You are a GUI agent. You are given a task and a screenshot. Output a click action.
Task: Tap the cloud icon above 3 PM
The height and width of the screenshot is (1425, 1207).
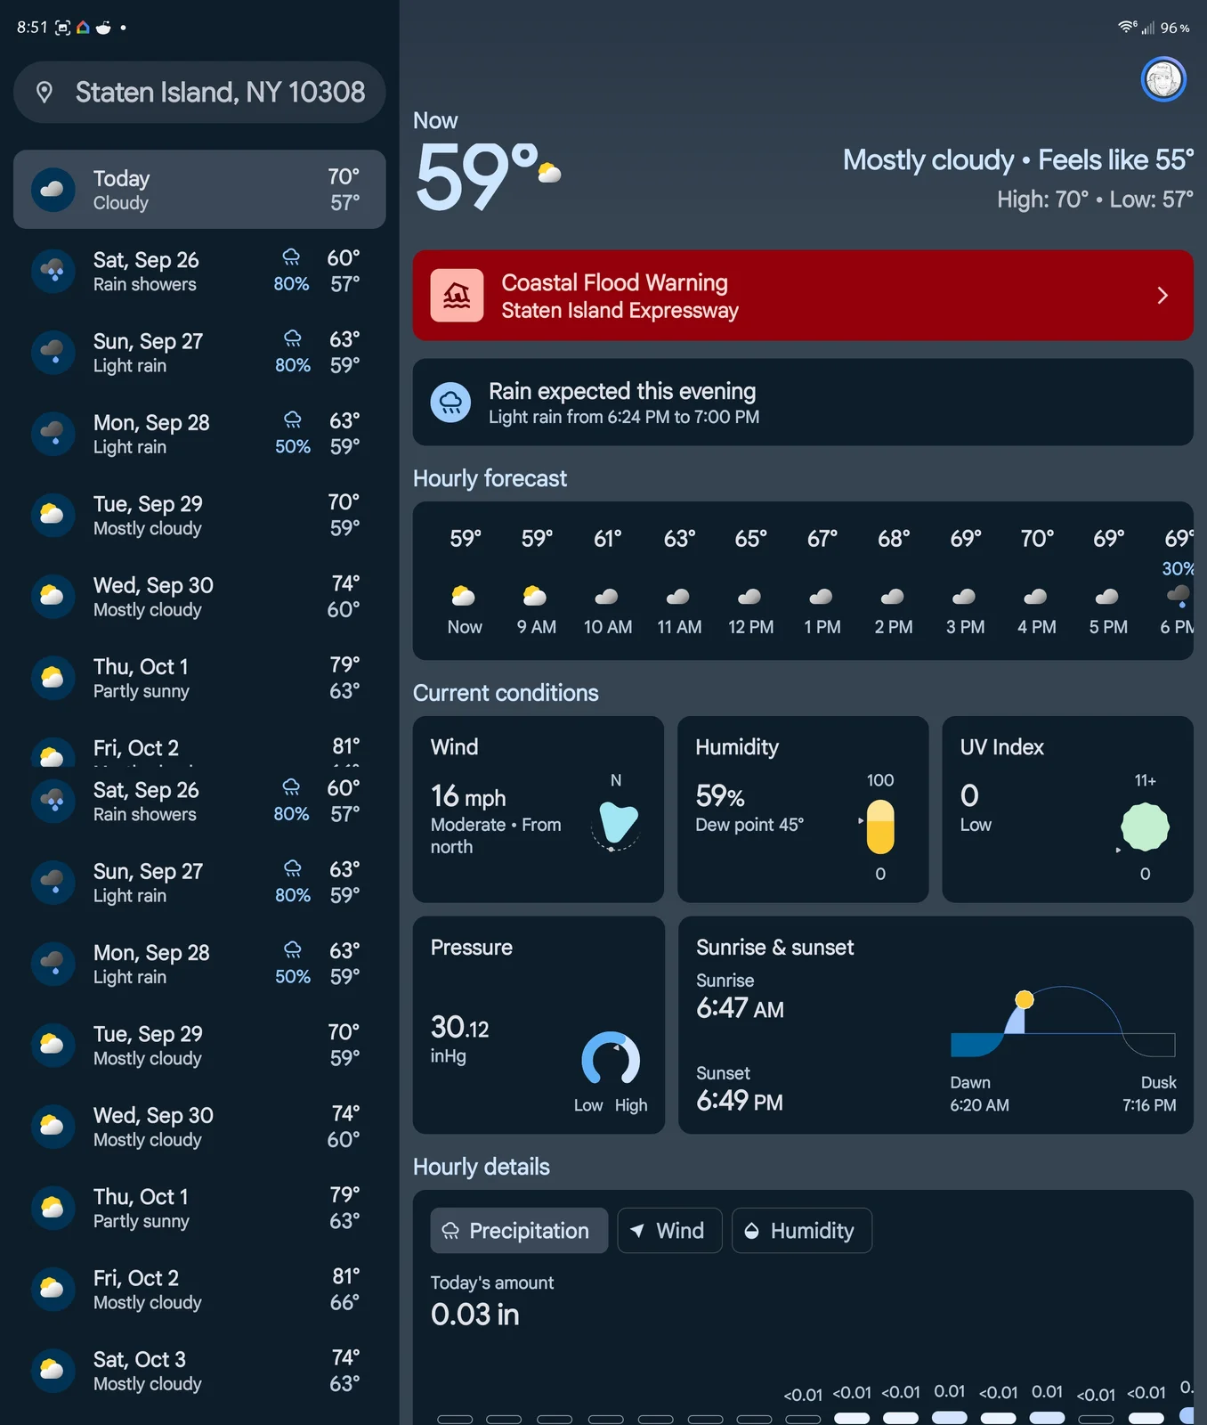(x=965, y=597)
